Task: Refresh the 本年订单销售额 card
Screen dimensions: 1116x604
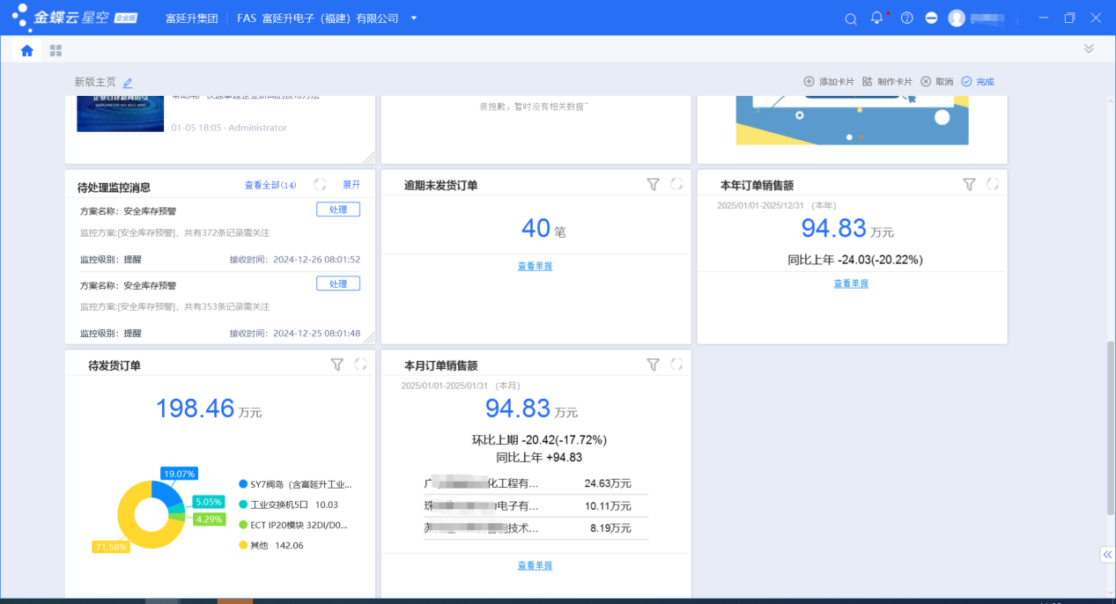Action: (x=993, y=185)
